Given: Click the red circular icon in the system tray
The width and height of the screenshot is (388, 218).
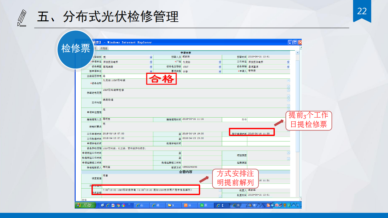Looking at the screenshot, I should [277, 205].
